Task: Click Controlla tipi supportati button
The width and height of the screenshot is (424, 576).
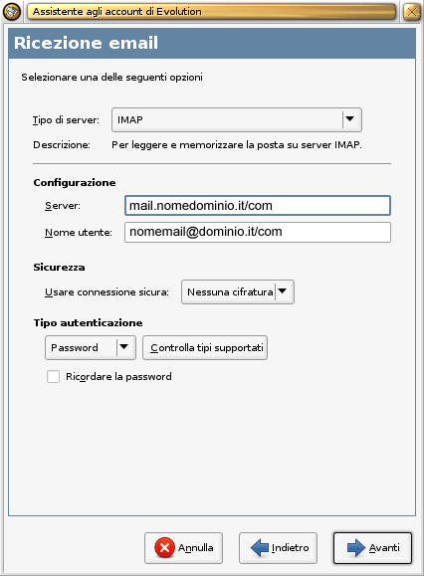Action: [x=205, y=347]
